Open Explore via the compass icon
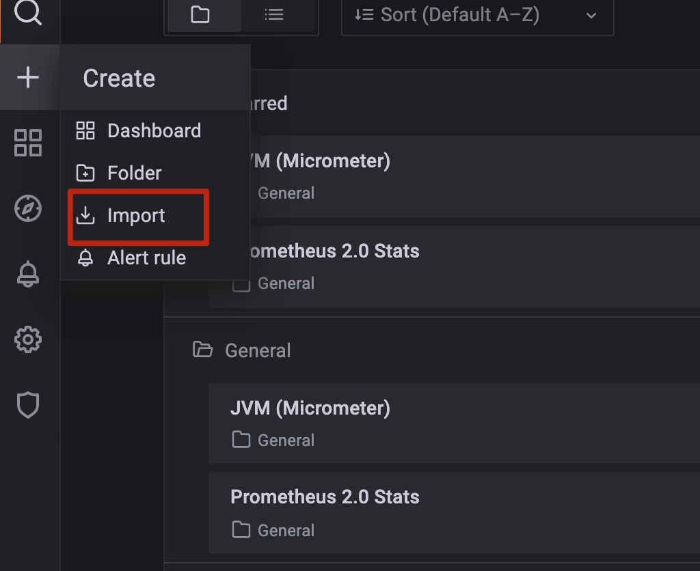 click(28, 210)
